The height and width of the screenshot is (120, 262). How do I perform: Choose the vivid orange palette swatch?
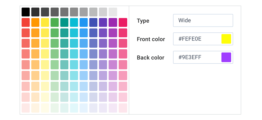[x=35, y=22]
